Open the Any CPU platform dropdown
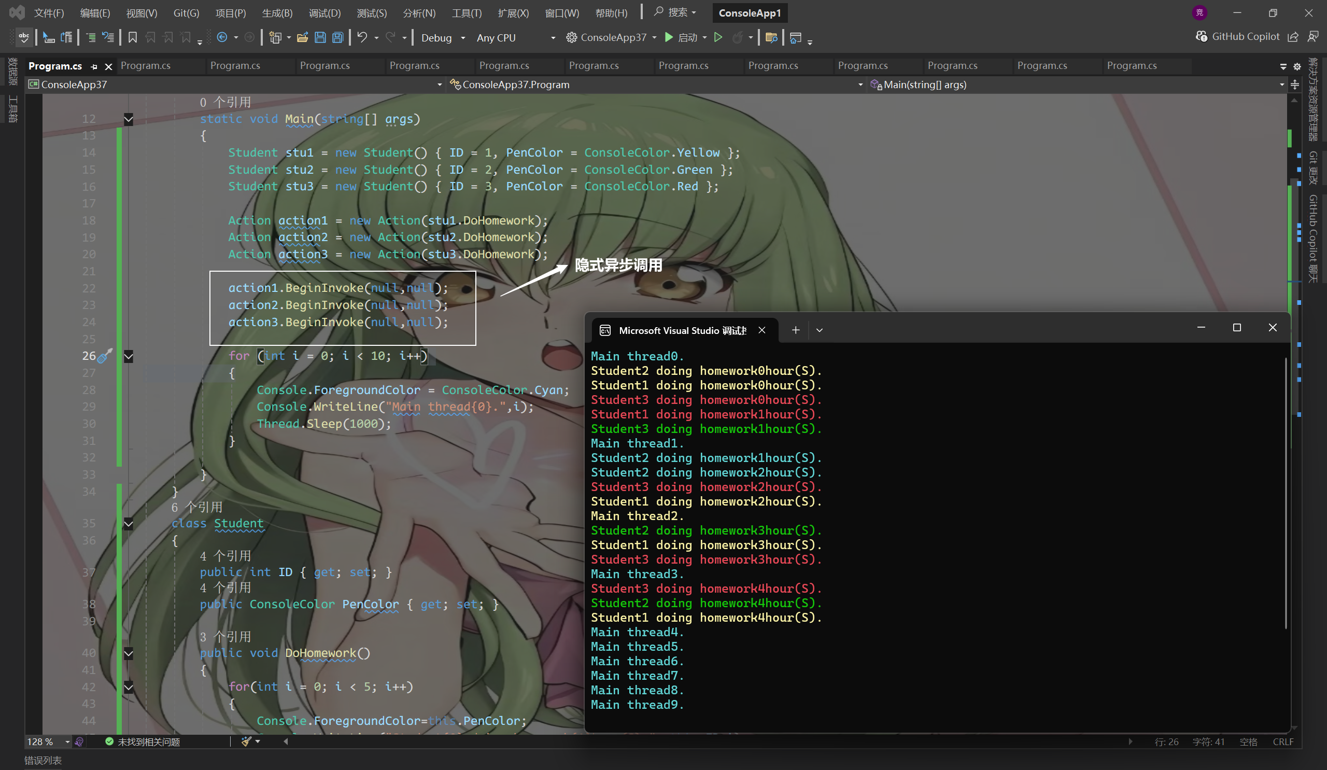Screen dimensions: 1327x770 516,37
